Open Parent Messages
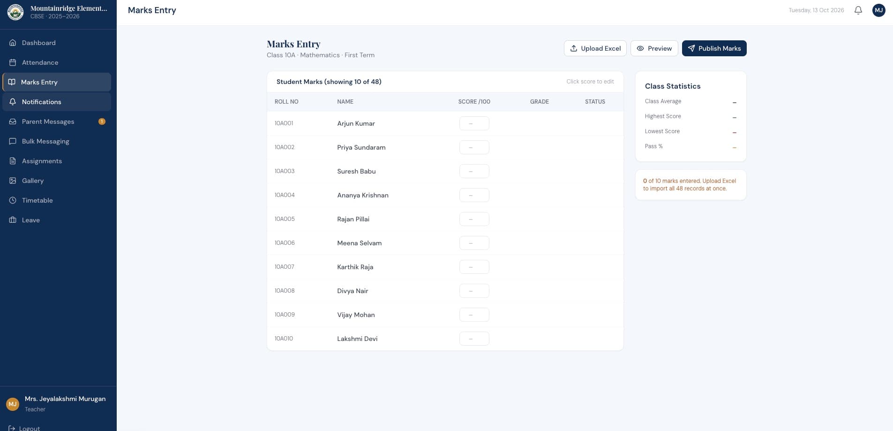This screenshot has width=893, height=431. 57,121
